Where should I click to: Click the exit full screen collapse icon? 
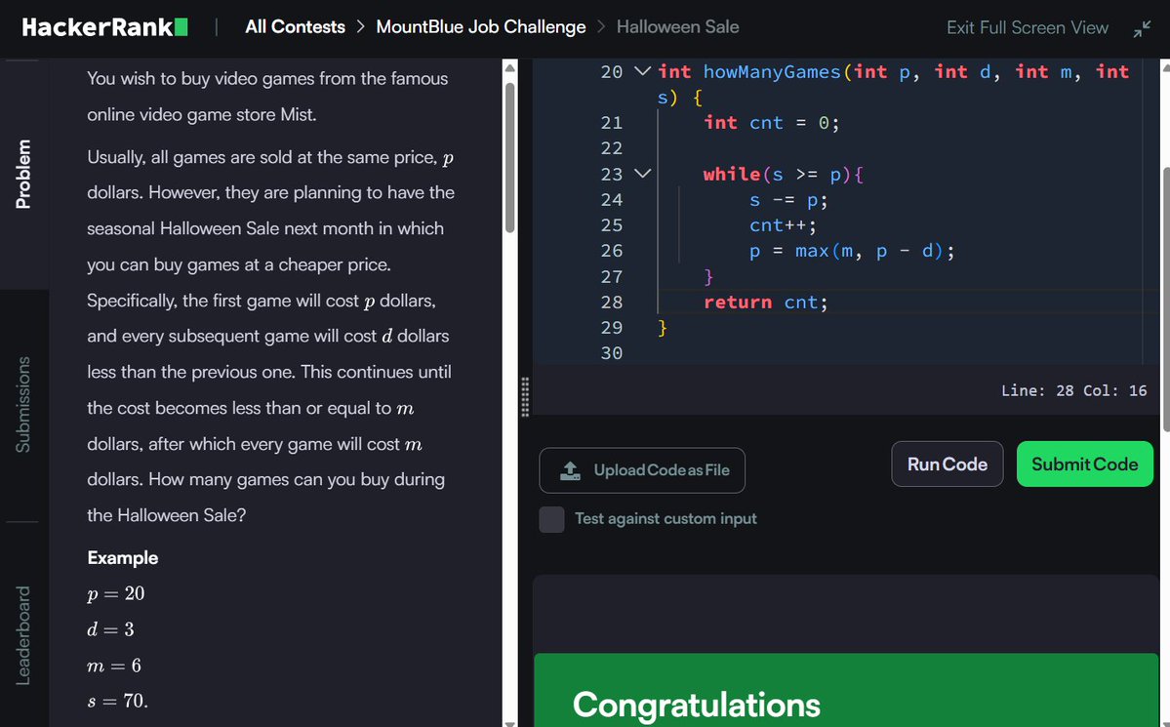(x=1142, y=28)
